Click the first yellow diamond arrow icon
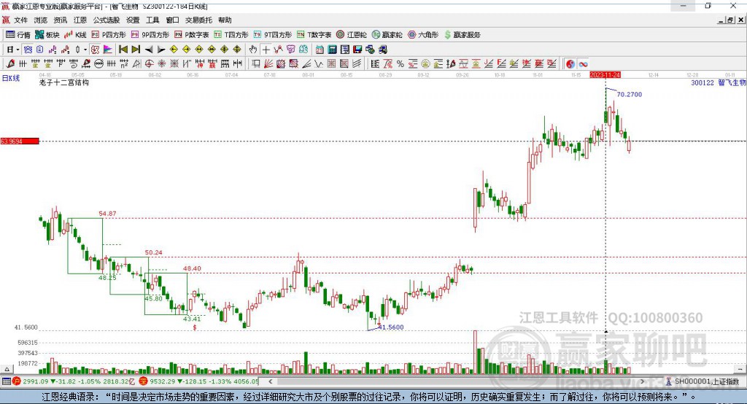 [174, 49]
